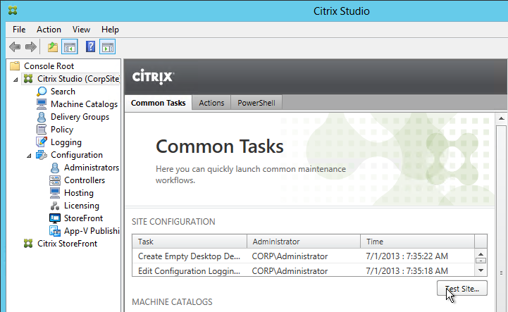Click the task table scroll down arrow
Screen dimensions: 508x312
tap(481, 270)
